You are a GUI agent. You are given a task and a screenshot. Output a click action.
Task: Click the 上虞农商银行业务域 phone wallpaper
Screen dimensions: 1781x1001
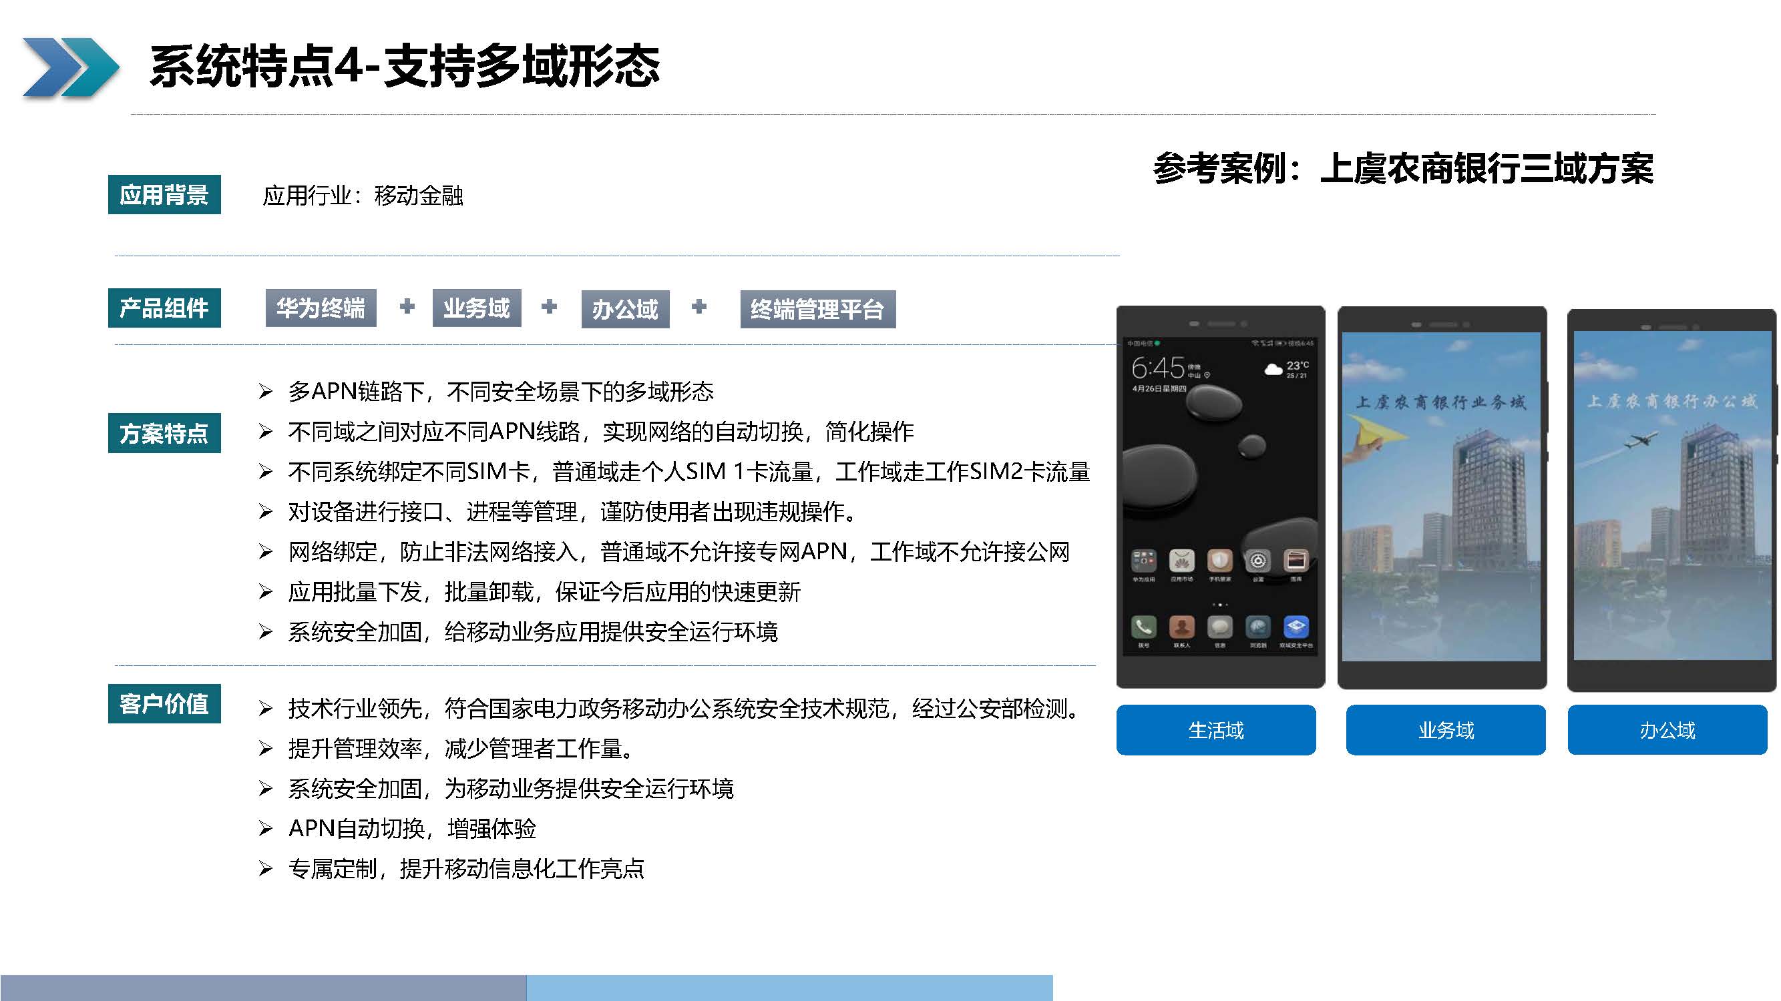coord(1442,496)
